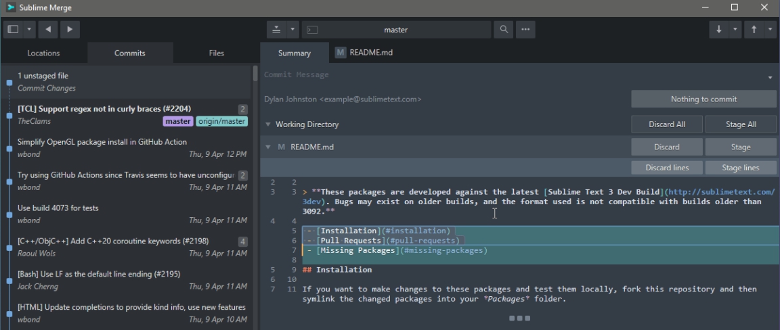Open push options dropdown arrow
This screenshot has width=780, height=330.
point(771,30)
